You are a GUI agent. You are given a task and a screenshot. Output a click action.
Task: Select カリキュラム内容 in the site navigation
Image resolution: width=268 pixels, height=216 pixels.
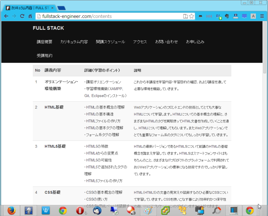(x=74, y=42)
